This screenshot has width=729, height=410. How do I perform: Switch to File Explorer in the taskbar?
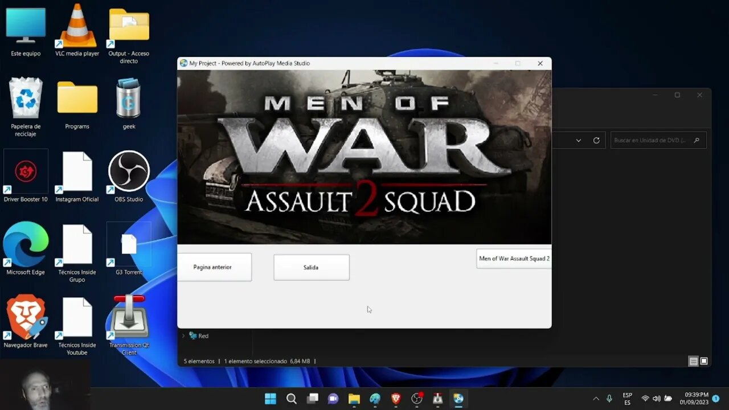coord(354,399)
